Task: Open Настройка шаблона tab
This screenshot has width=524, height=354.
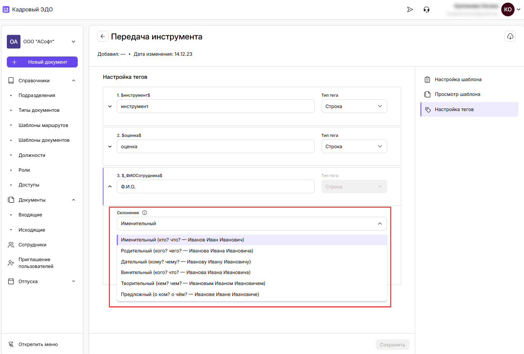Action: [x=458, y=80]
